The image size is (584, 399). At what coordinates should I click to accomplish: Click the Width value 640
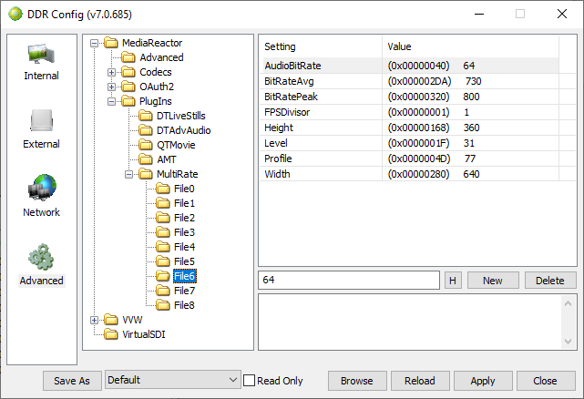click(471, 174)
